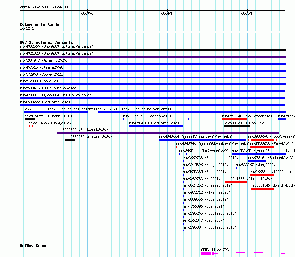Click the red nsv5941838 feature bar
The width and height of the screenshot is (295, 257).
click(x=236, y=182)
